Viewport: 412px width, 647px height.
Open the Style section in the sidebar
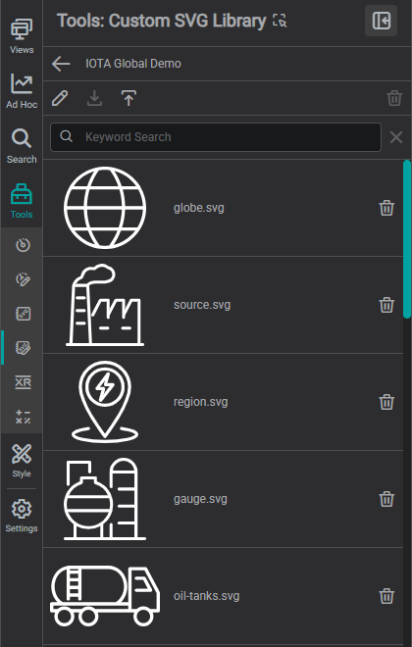pyautogui.click(x=22, y=461)
